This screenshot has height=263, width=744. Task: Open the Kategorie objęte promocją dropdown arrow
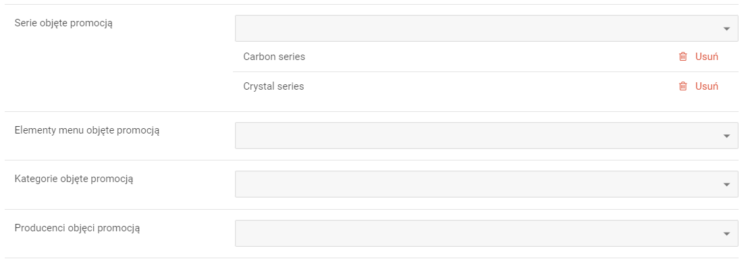(x=726, y=184)
